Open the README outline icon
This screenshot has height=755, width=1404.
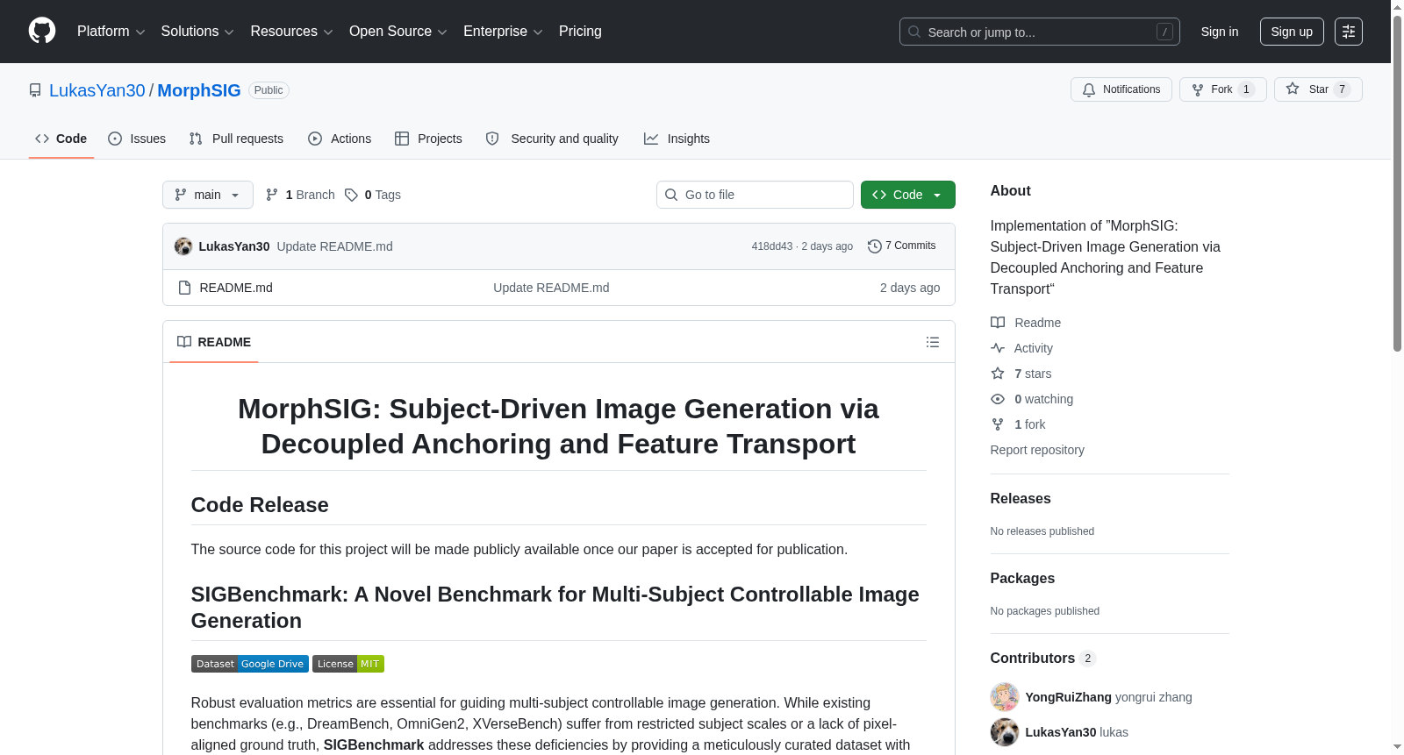pyautogui.click(x=933, y=342)
